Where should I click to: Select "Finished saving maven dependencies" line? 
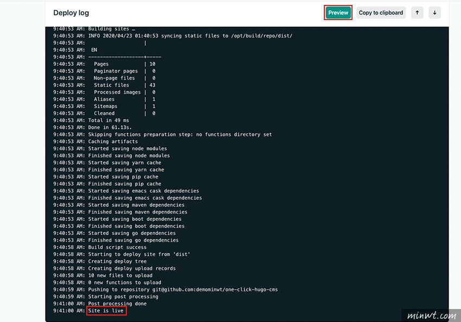point(120,212)
